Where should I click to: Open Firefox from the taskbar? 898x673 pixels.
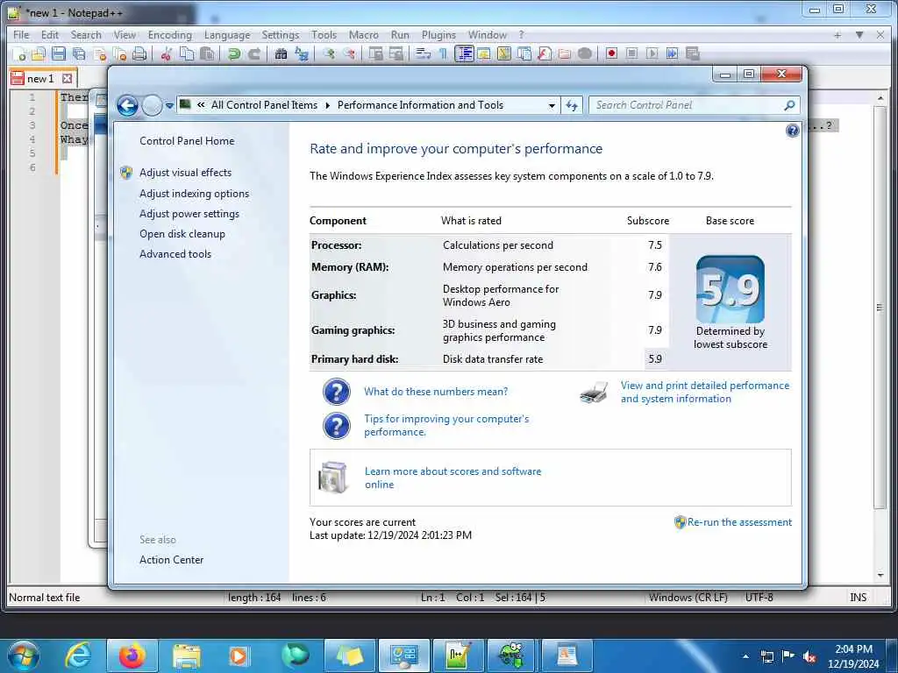[x=132, y=655]
